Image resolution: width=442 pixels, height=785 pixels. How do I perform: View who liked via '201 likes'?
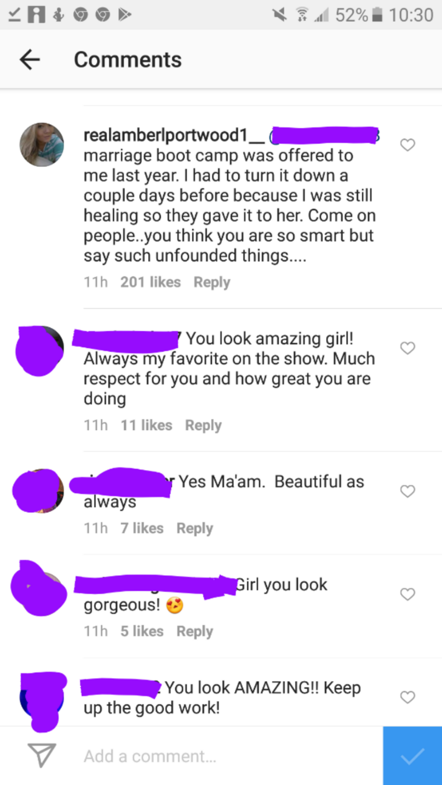tap(151, 282)
